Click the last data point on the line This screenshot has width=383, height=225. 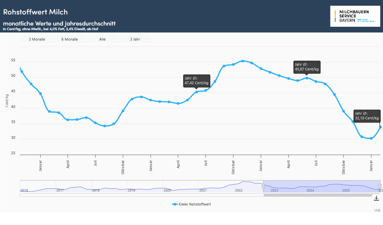click(x=380, y=127)
